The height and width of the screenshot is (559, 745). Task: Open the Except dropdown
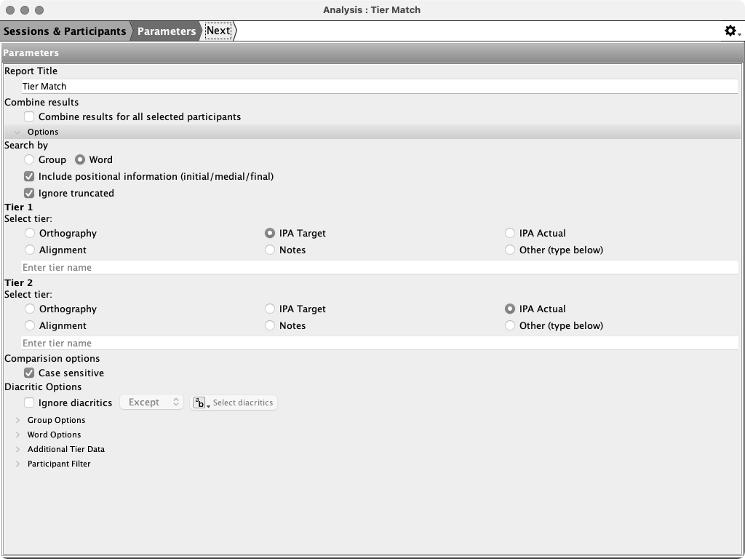(x=152, y=402)
